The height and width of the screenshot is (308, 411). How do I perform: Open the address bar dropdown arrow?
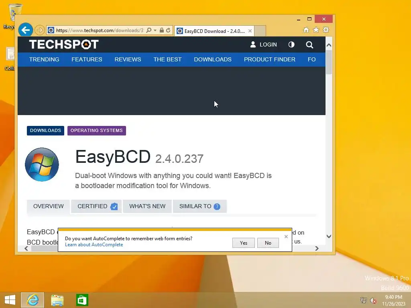click(155, 30)
